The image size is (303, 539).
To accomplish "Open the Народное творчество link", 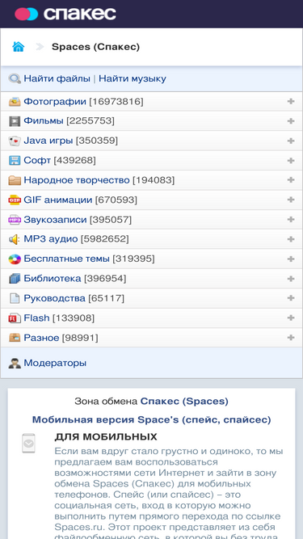I will [x=77, y=180].
